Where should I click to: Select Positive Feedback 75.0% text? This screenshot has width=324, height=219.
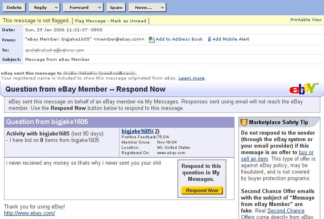(x=145, y=137)
